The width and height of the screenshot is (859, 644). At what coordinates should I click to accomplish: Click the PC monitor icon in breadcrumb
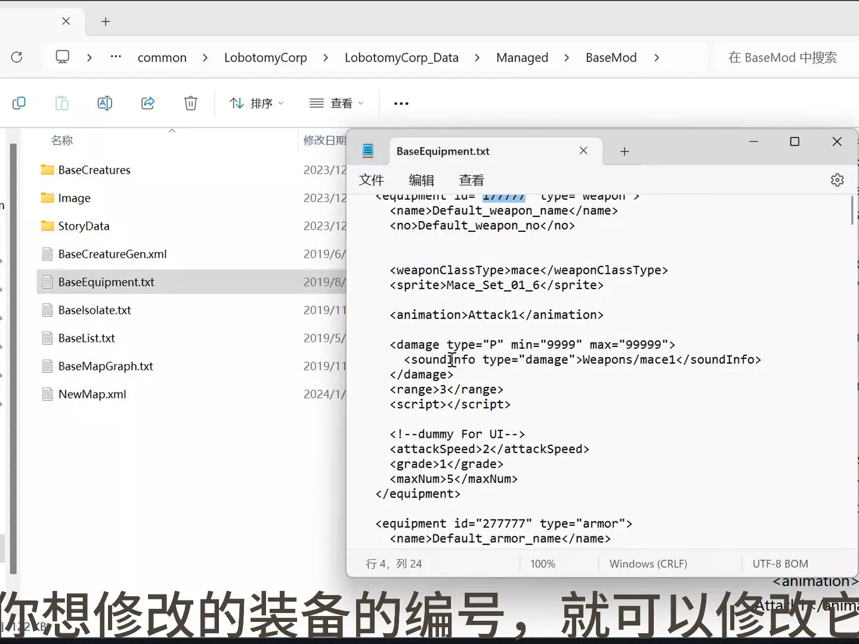[62, 57]
